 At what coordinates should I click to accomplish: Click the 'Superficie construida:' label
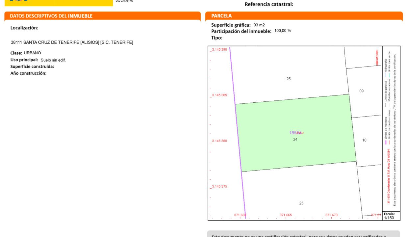(32, 66)
